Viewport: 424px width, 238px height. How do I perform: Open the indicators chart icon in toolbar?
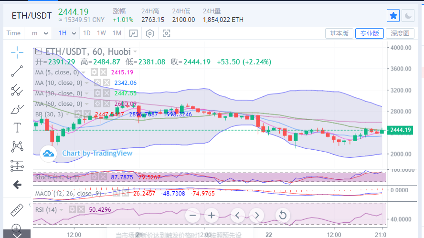133,33
